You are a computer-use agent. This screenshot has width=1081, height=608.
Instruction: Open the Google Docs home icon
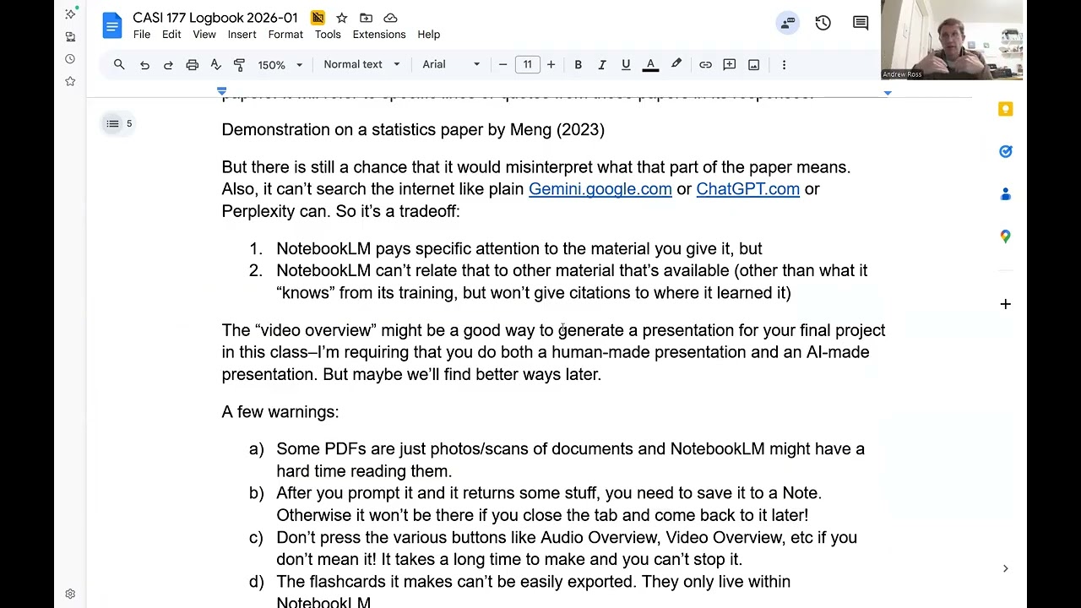pos(112,25)
